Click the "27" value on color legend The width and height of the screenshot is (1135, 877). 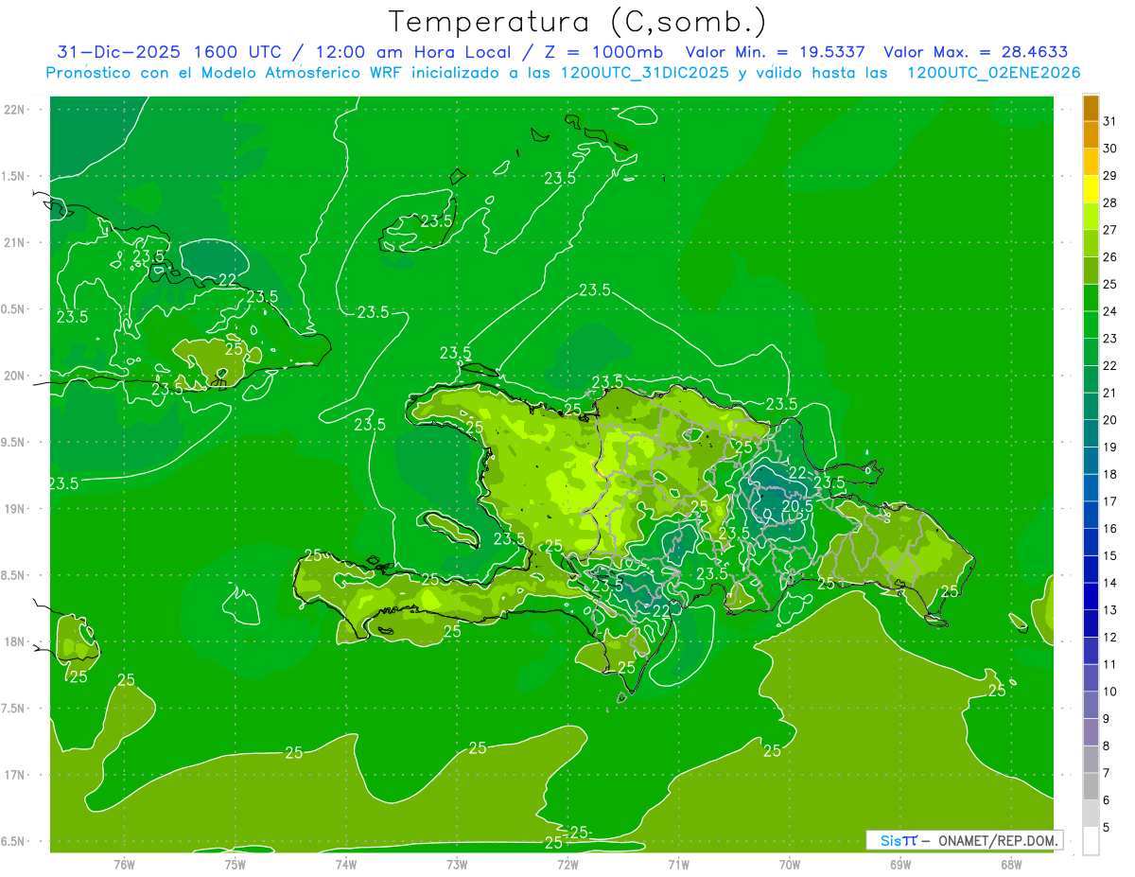coord(1109,230)
